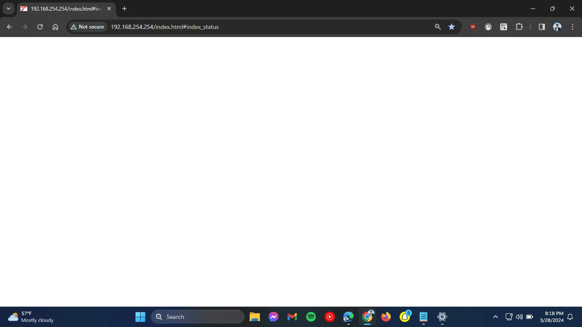Viewport: 582px width, 327px height.
Task: Open Chrome's three-dot menu
Action: pyautogui.click(x=573, y=27)
